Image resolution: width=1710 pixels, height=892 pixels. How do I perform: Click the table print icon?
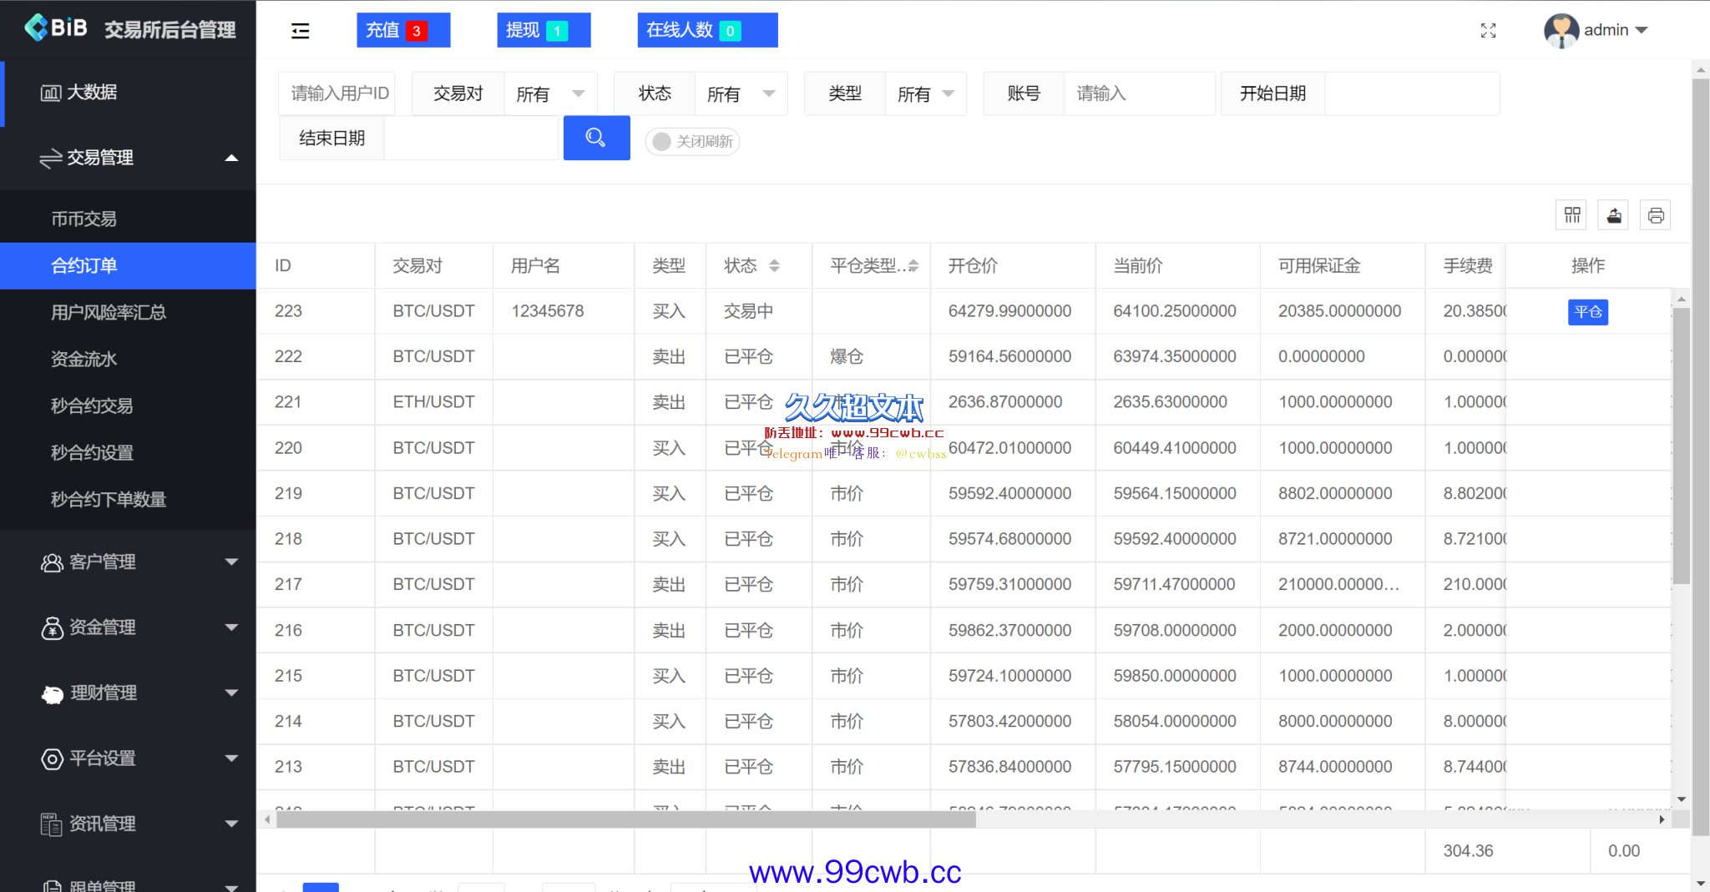tap(1656, 216)
